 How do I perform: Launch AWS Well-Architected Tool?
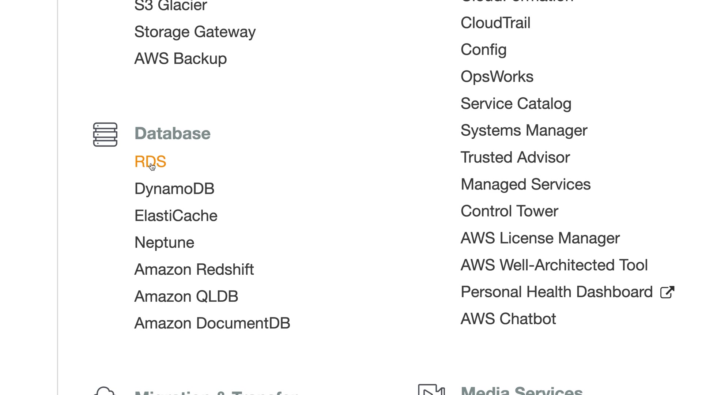point(554,265)
